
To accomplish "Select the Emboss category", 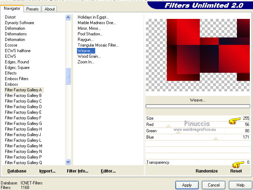I will point(12,84).
